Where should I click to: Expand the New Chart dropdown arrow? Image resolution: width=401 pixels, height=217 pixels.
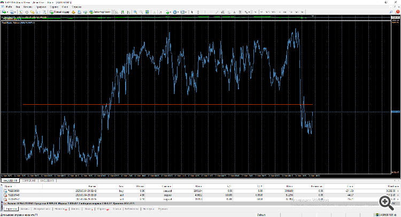point(7,12)
